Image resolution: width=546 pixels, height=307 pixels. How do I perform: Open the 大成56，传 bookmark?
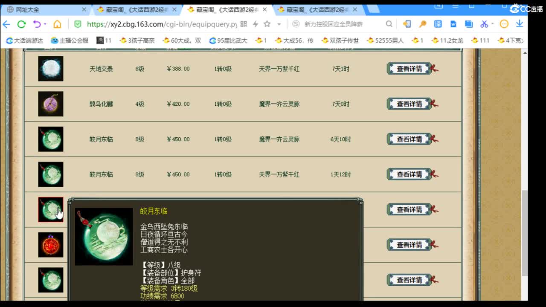294,41
